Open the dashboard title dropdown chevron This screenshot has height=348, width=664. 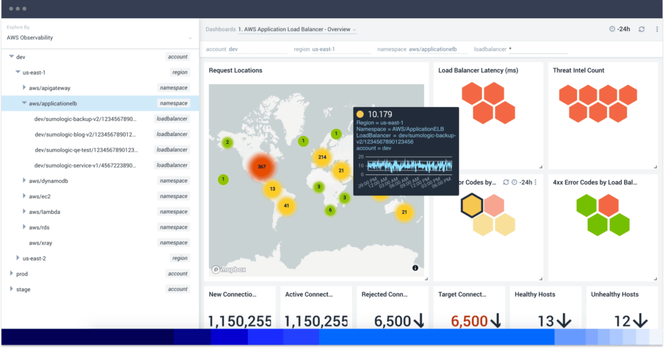click(x=355, y=30)
